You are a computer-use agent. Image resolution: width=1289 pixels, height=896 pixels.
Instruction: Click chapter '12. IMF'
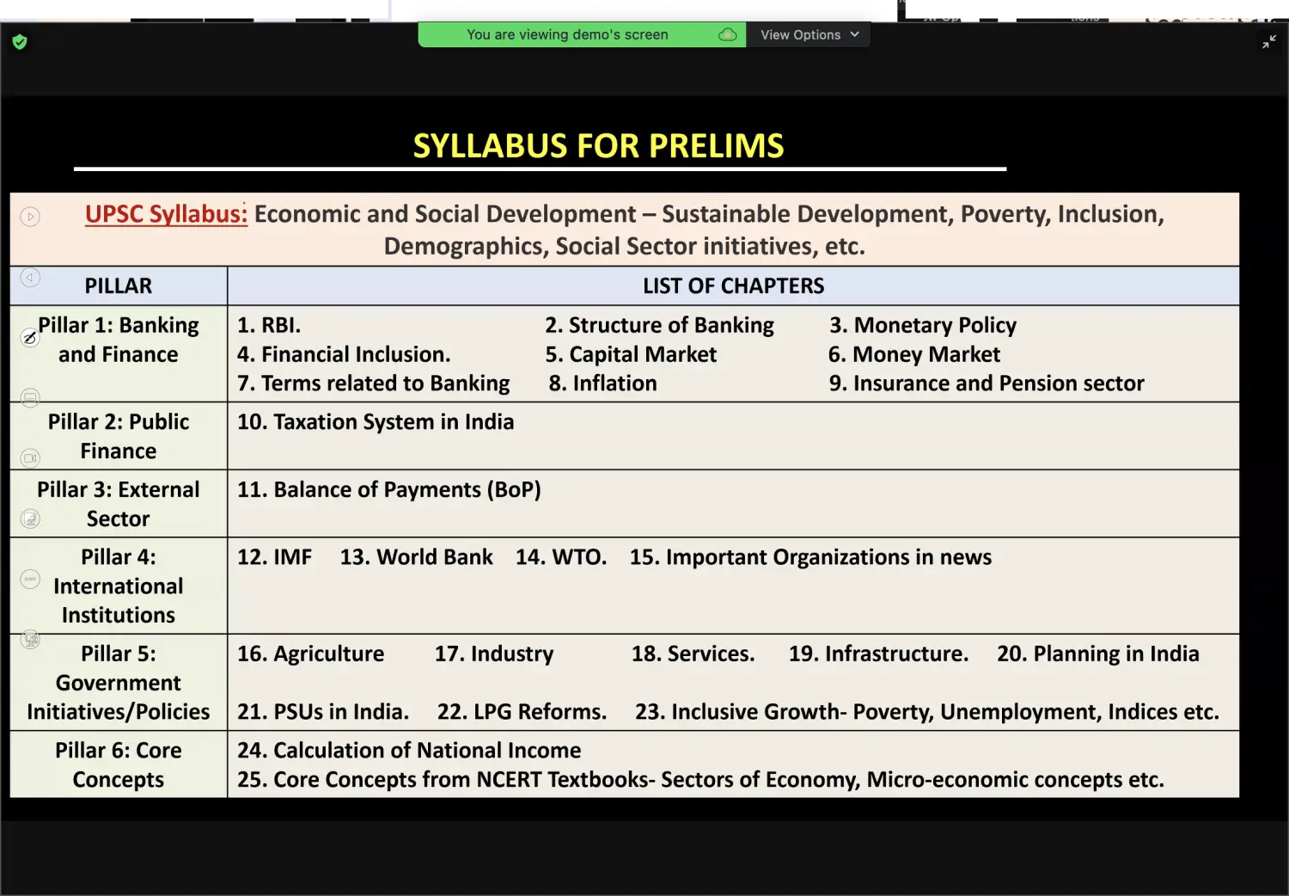coord(275,557)
